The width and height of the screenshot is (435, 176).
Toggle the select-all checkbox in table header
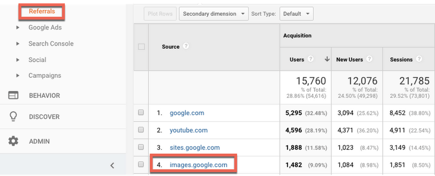141,47
